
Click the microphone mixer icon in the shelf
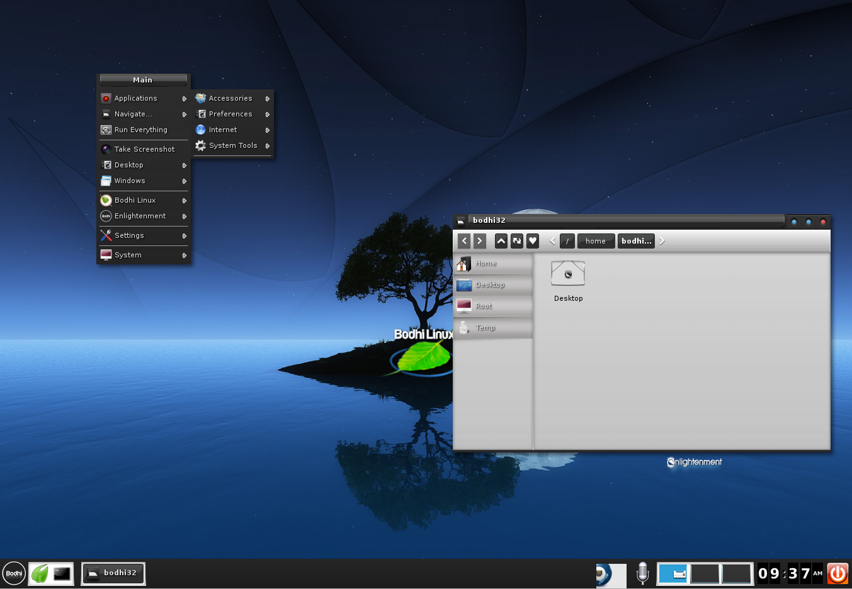[x=642, y=573]
